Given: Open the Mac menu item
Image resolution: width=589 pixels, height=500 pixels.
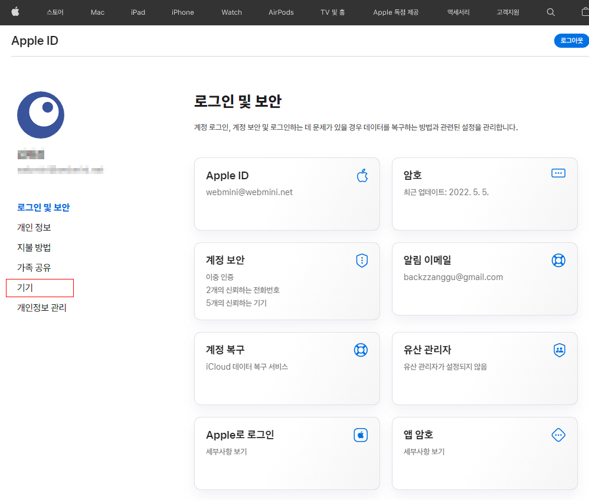Looking at the screenshot, I should point(97,12).
